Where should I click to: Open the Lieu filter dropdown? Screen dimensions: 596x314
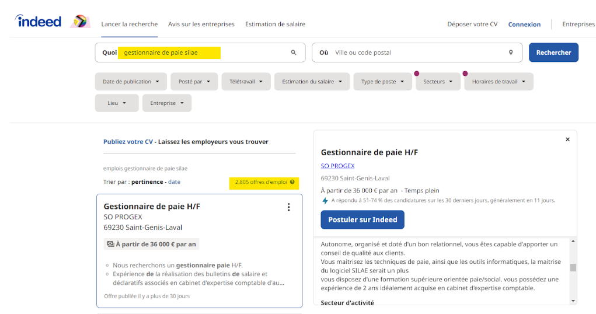tap(117, 103)
